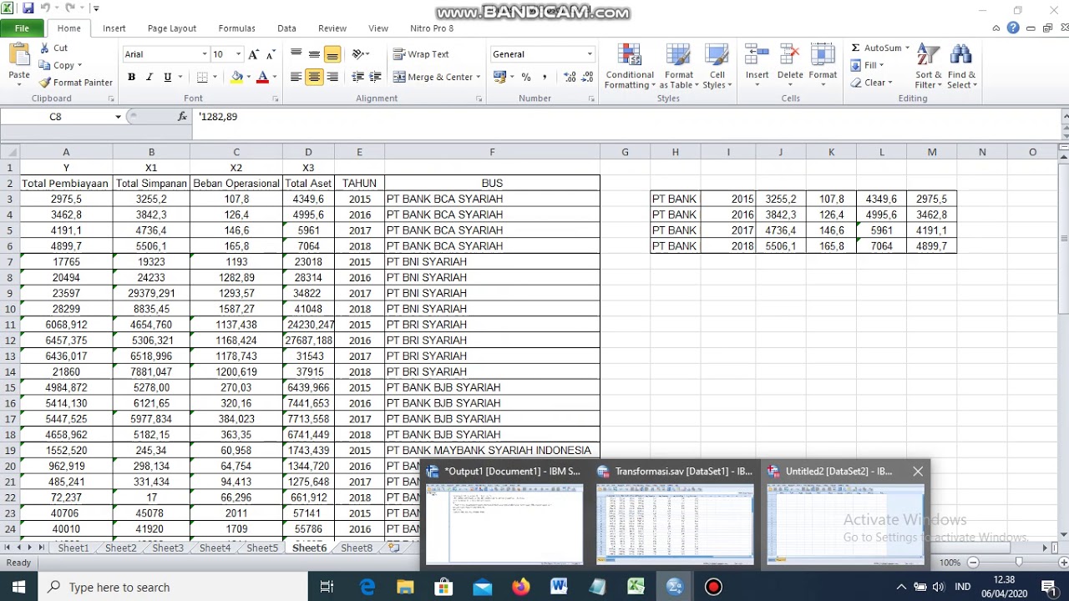The image size is (1069, 601).
Task: Open the Fill dropdown
Action: 868,65
